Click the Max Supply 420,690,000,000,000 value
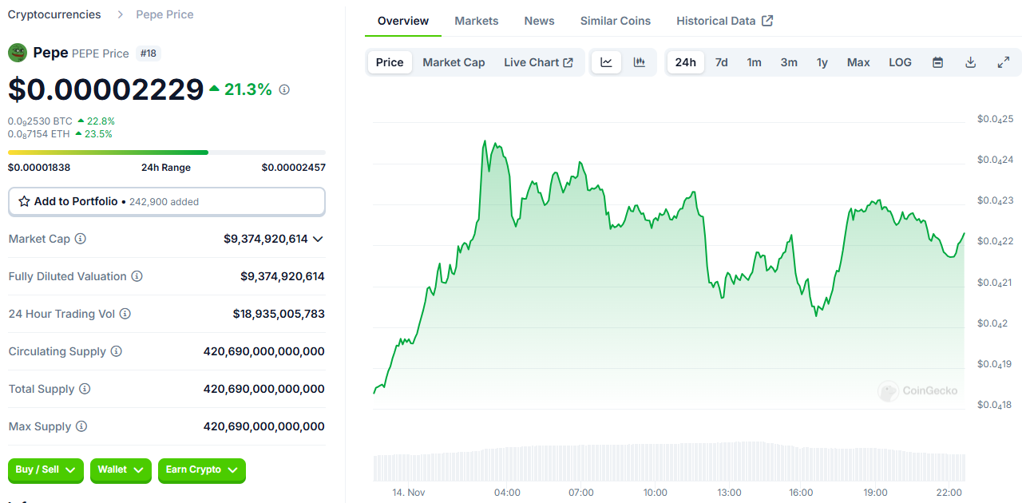 (264, 426)
